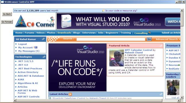Viewport: 186px width, 103px height.
Task: Click the pin icon in Latest Articles header
Action: click(x=161, y=94)
